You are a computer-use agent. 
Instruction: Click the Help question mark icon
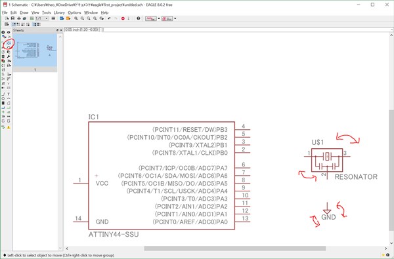(138, 18)
